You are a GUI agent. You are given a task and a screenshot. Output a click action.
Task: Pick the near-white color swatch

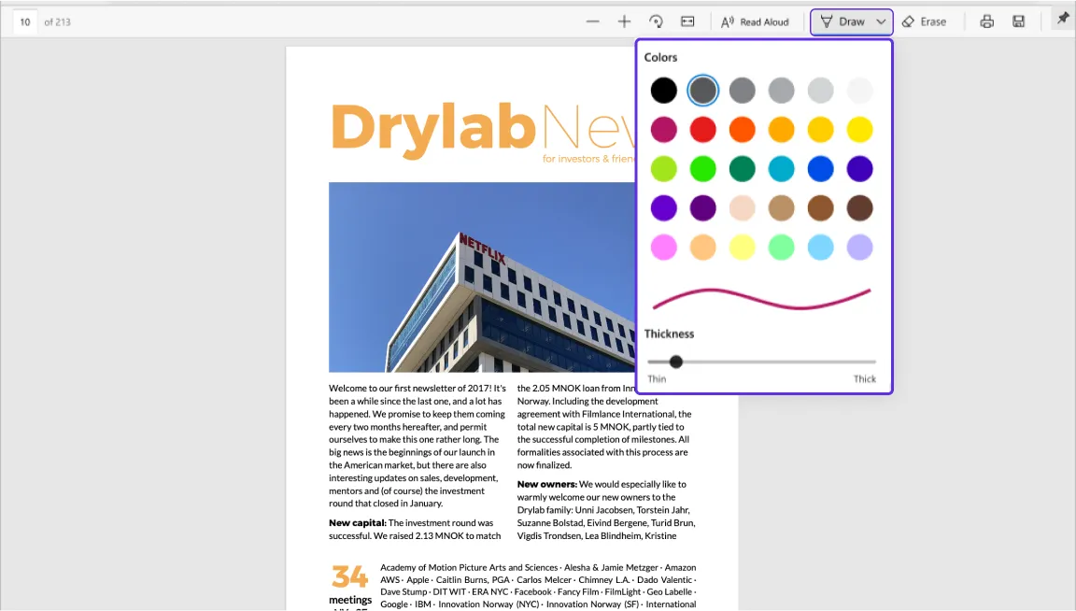click(859, 91)
